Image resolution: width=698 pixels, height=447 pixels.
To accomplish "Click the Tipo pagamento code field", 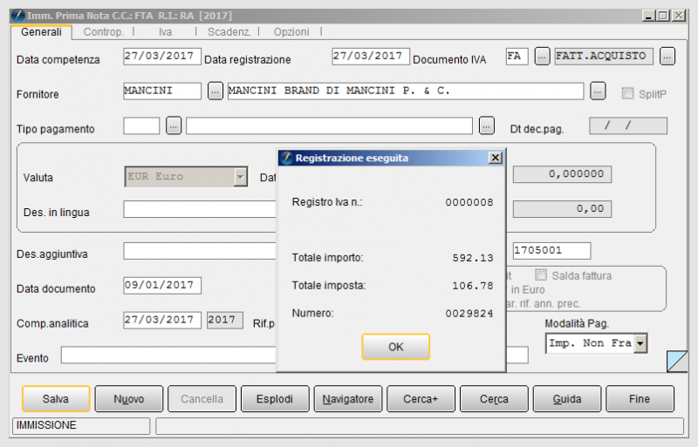I will 141,125.
